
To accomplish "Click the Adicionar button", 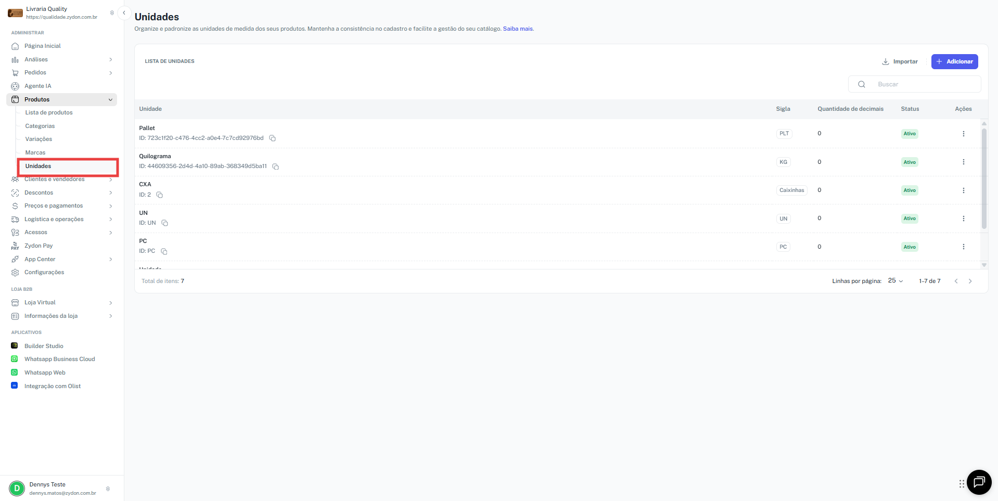I will [x=954, y=61].
